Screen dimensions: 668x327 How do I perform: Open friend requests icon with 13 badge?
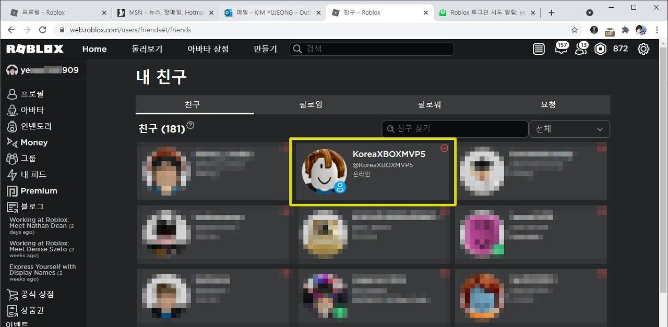(580, 49)
